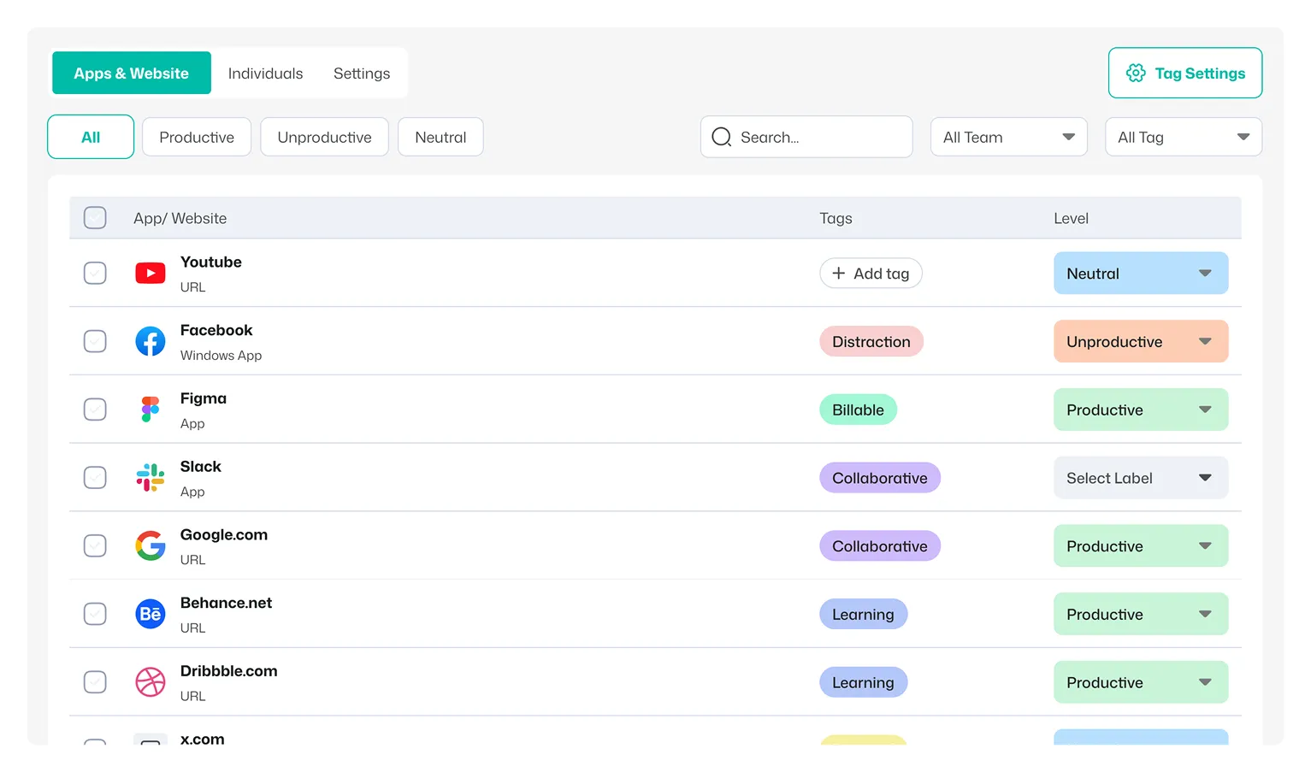Focus the Search input field
Image resolution: width=1311 pixels, height=772 pixels.
pos(806,137)
